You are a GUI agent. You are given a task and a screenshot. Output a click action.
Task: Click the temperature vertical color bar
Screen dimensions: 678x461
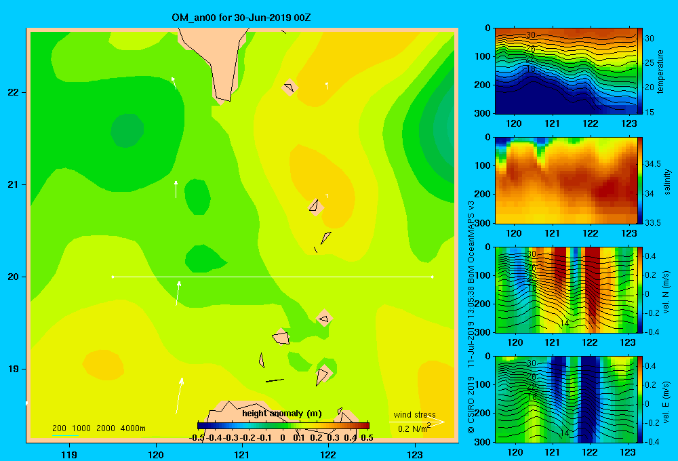pyautogui.click(x=640, y=71)
